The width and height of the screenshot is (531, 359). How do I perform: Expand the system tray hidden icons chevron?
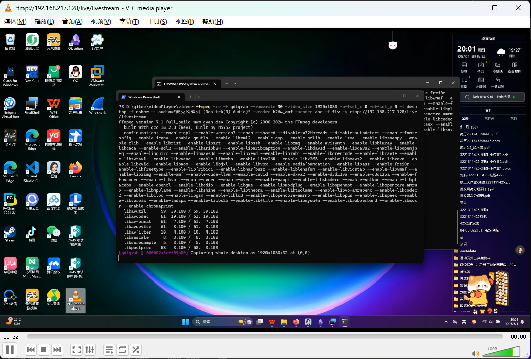(x=446, y=322)
